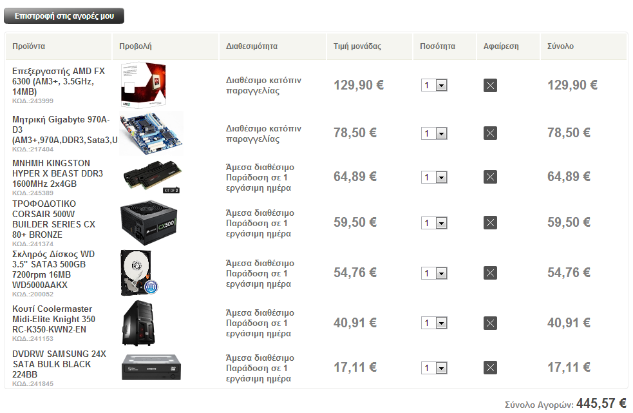Open the Coolermaster case product name link
The image size is (633, 413).
(53, 319)
